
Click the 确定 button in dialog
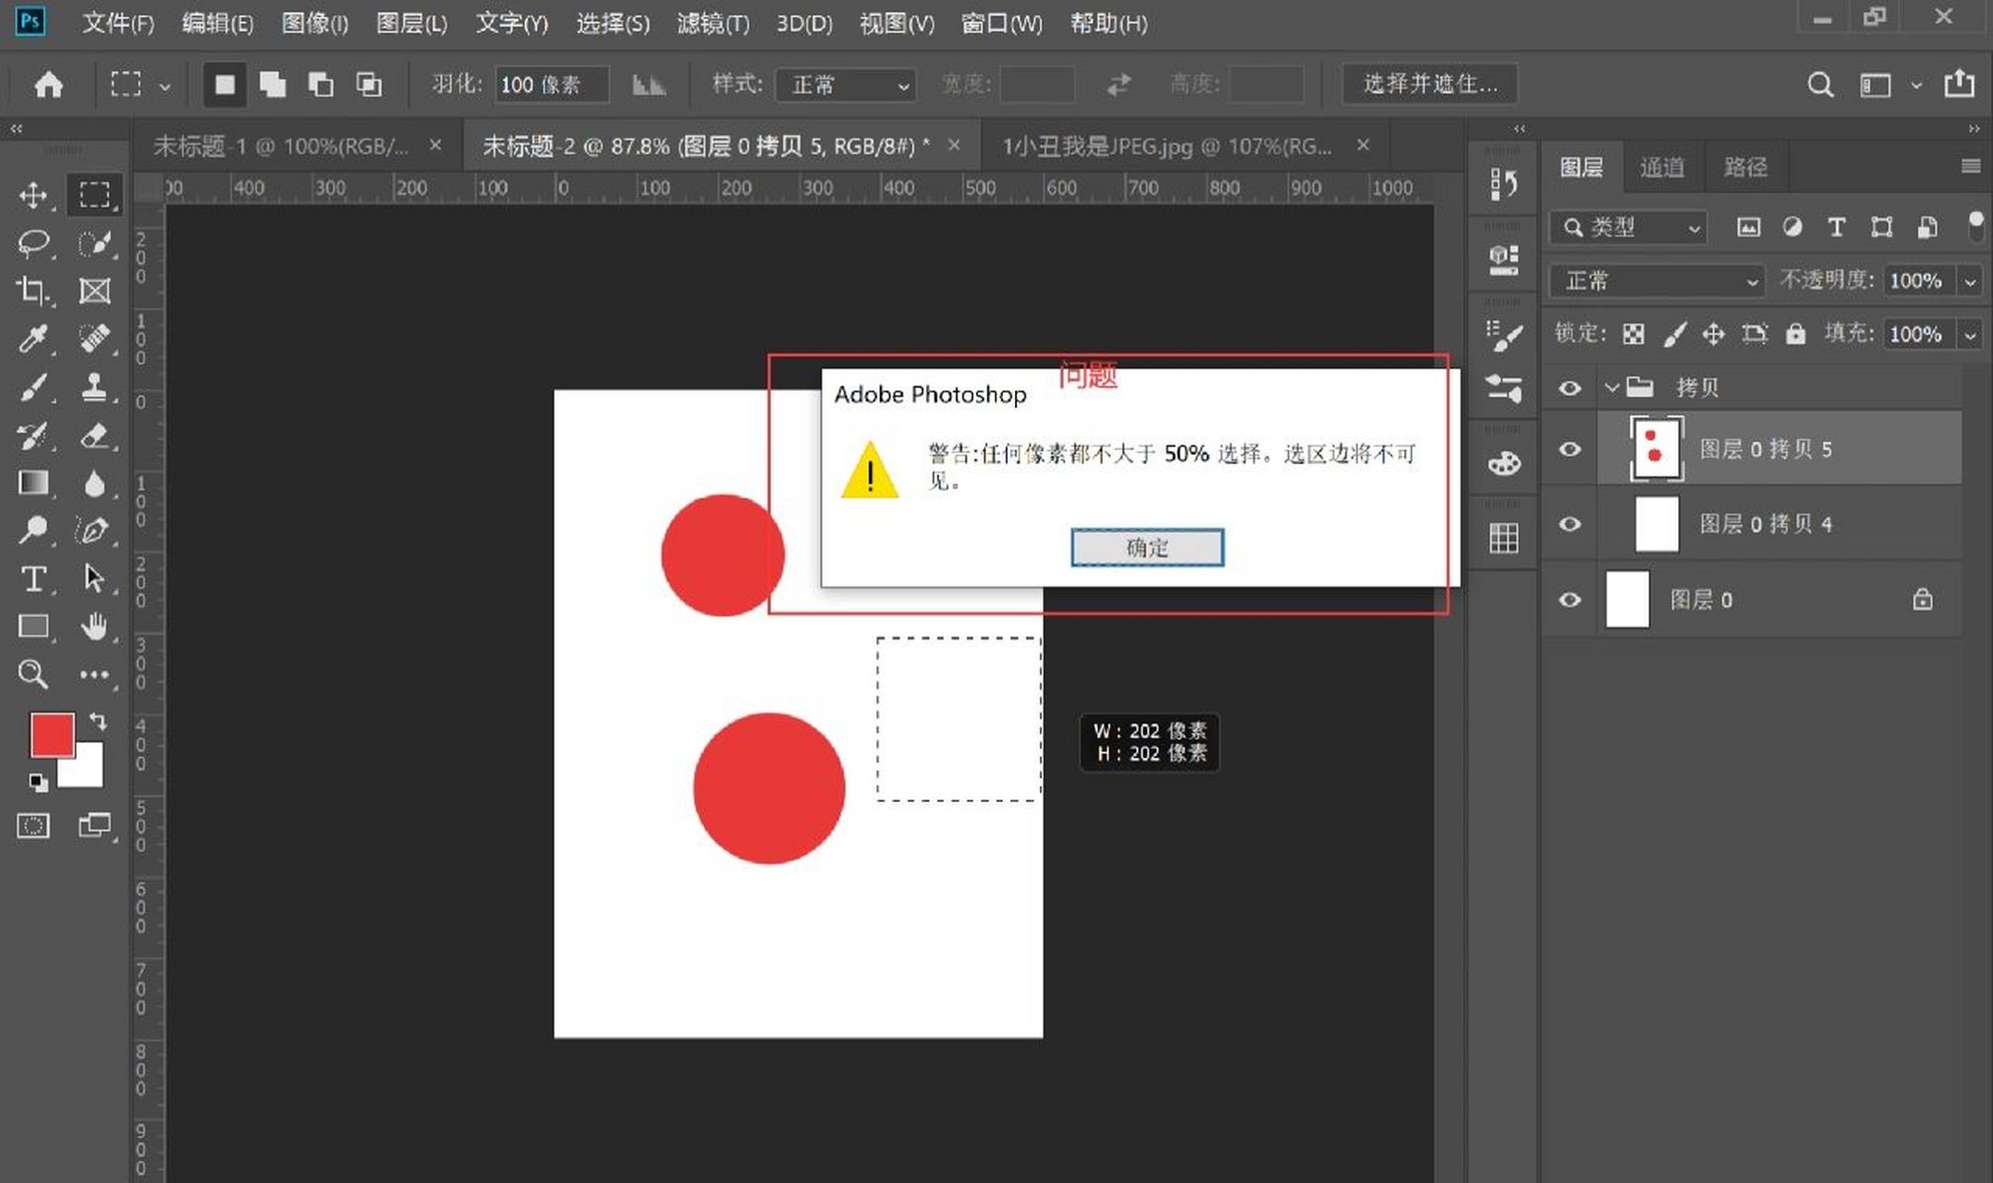1146,547
